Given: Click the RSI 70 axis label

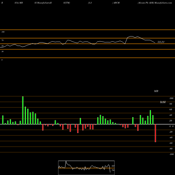Looking at the screenshot, I should click(x=2, y=40).
